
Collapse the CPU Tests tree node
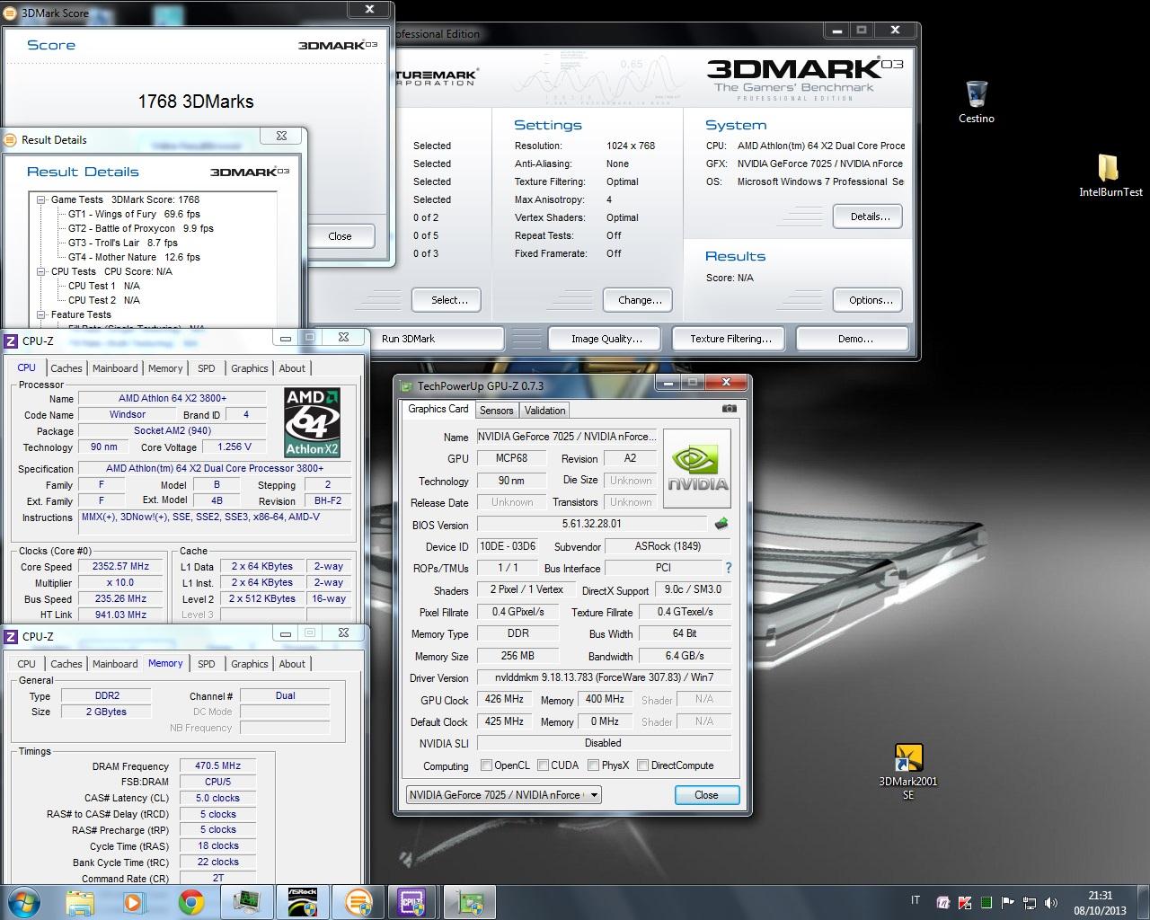[x=41, y=271]
